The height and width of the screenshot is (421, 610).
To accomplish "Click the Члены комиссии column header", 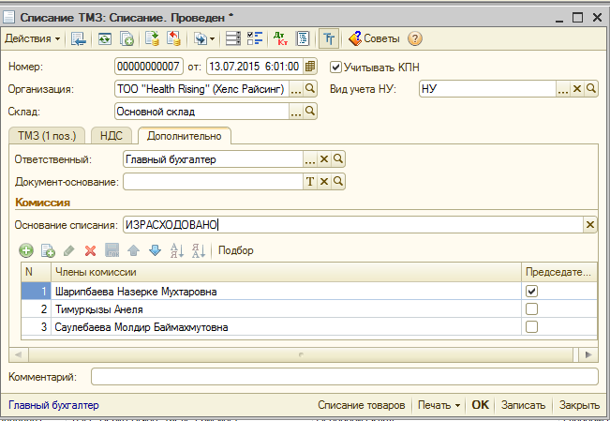I will tap(286, 272).
